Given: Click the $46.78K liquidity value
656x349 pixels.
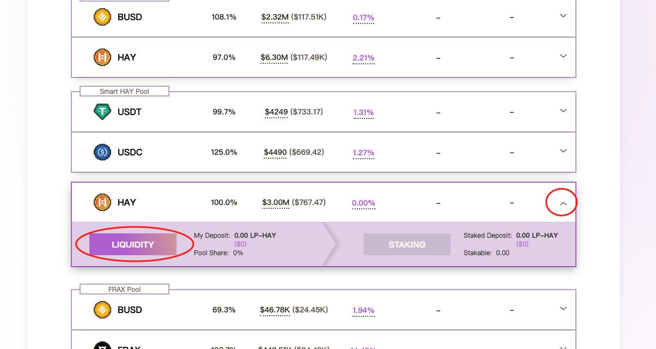Looking at the screenshot, I should point(275,310).
